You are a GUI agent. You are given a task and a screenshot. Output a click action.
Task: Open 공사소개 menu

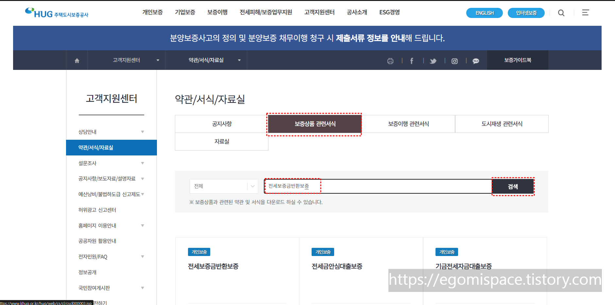[x=357, y=12]
